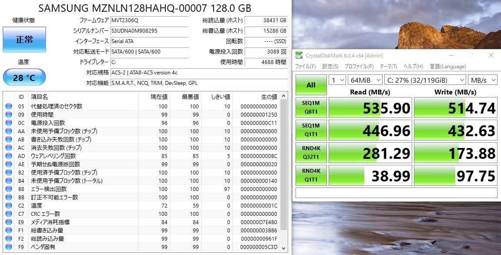This screenshot has height=255, width=501.
Task: Click the CrystalDiskMark app icon in title bar
Action: tap(299, 55)
